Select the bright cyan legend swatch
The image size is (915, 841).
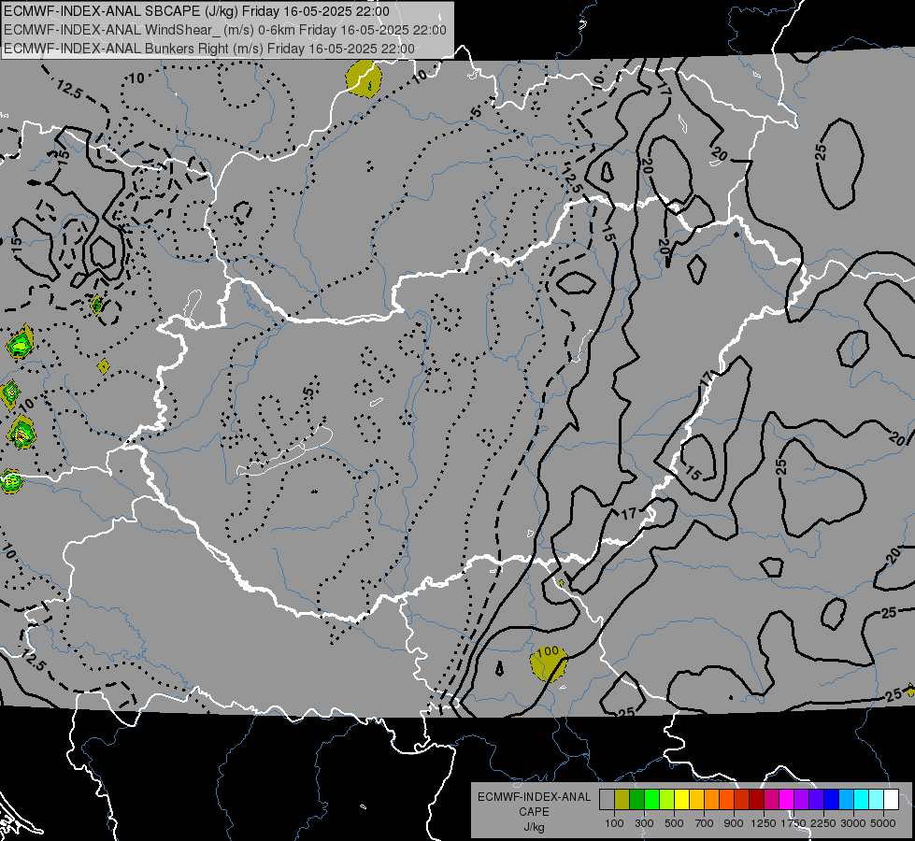862,800
